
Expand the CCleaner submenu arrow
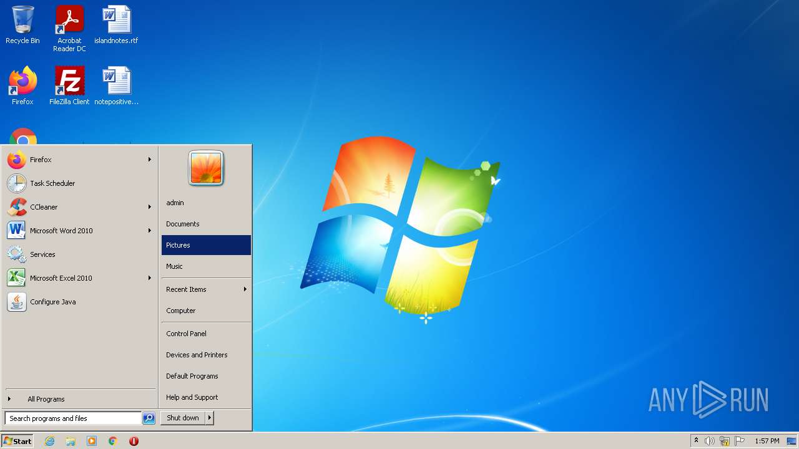[x=150, y=207]
